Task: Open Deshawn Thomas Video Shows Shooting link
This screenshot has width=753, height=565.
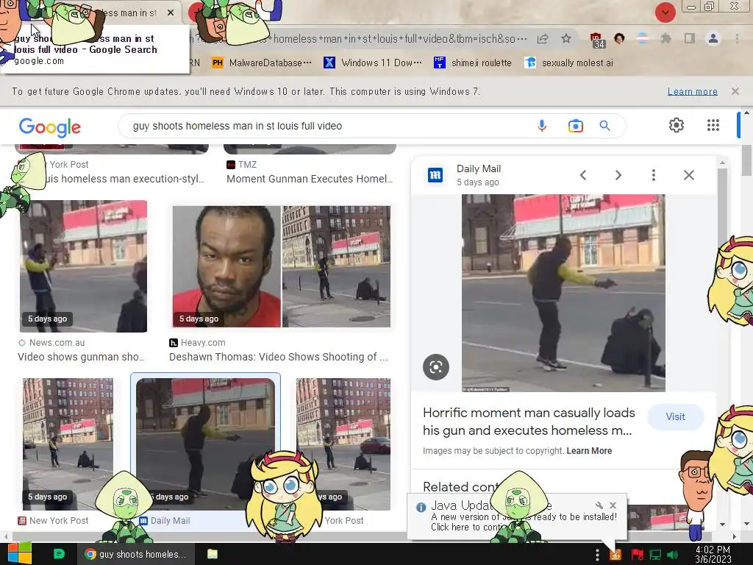Action: 279,357
